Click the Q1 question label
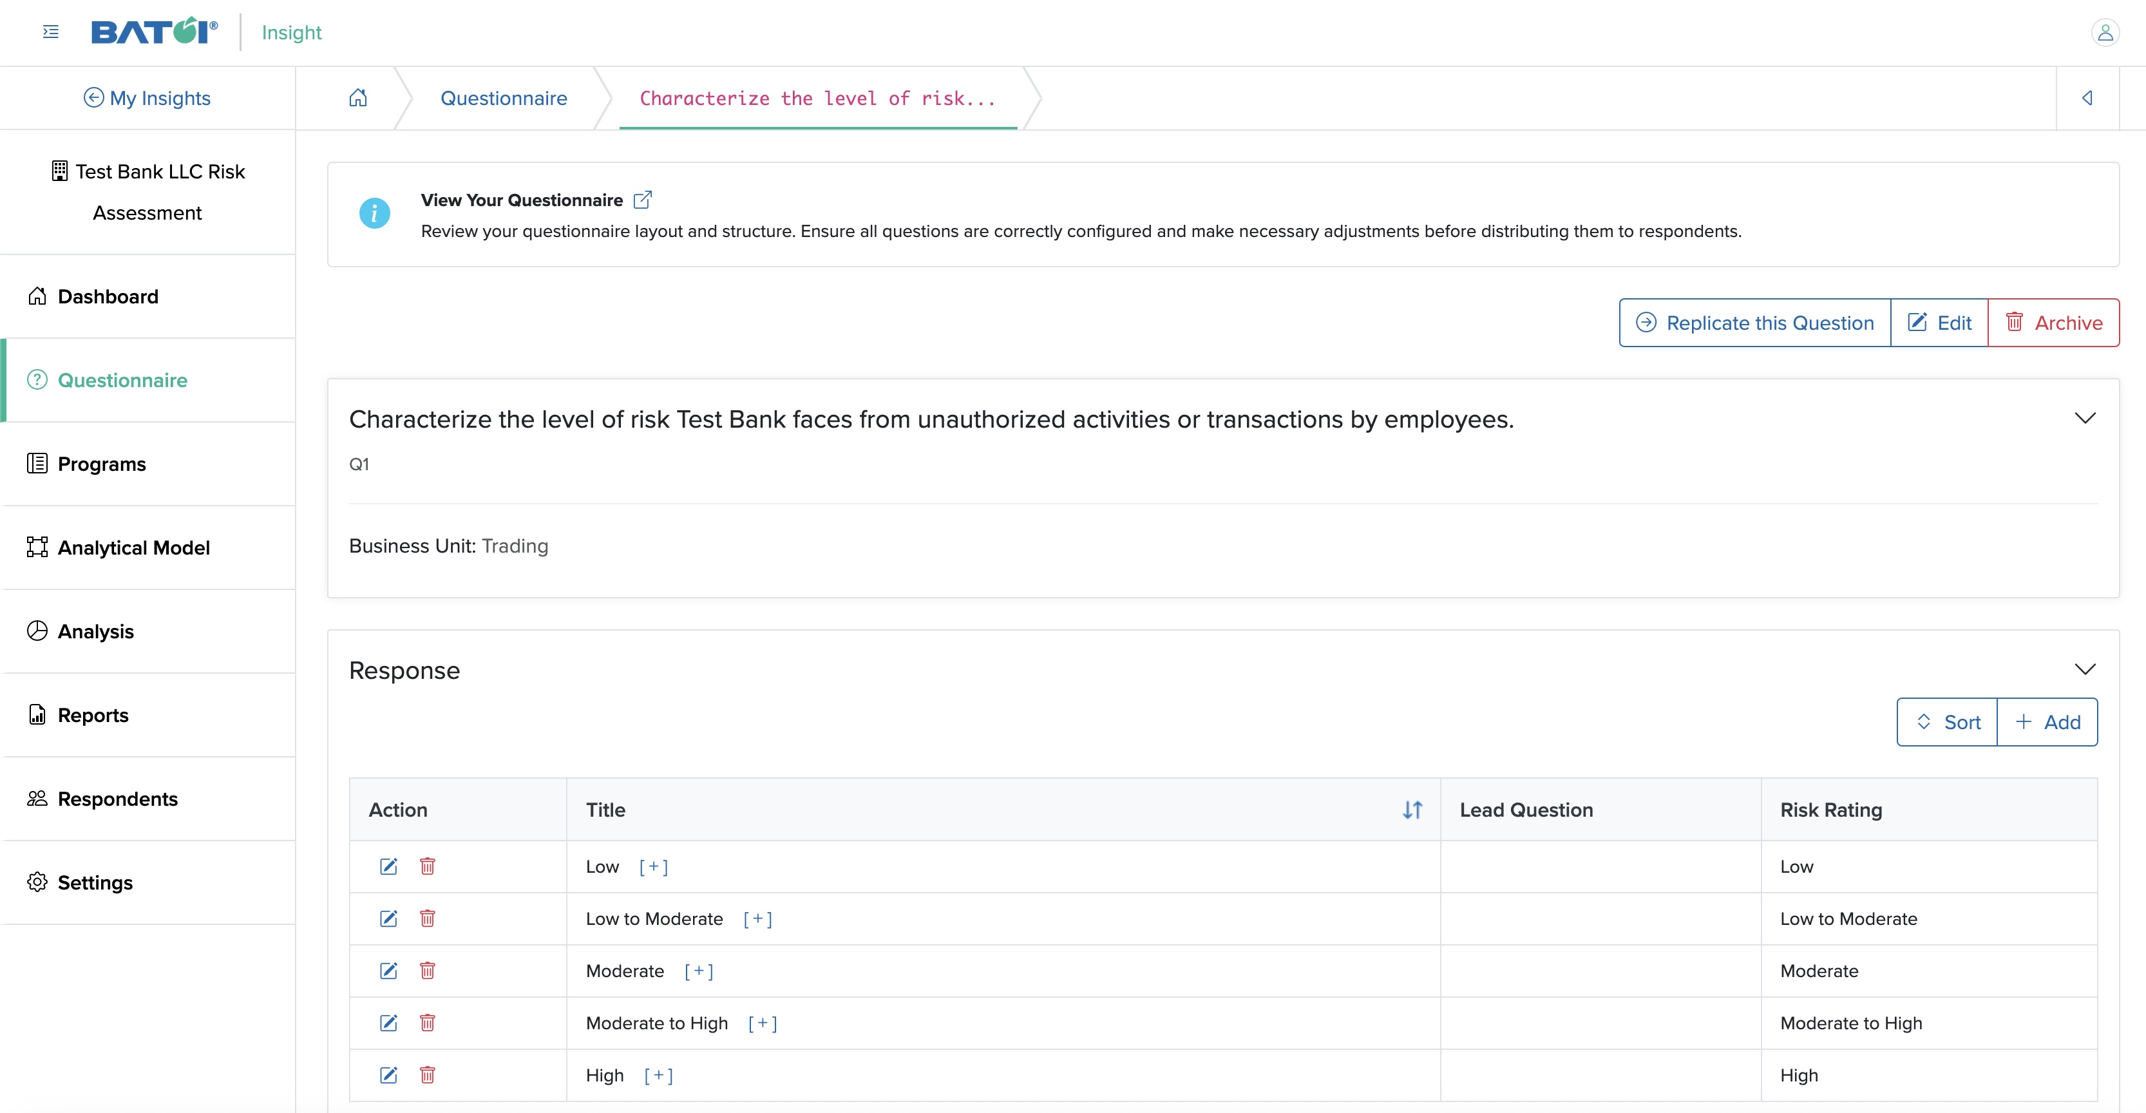The width and height of the screenshot is (2146, 1113). pos(359,464)
